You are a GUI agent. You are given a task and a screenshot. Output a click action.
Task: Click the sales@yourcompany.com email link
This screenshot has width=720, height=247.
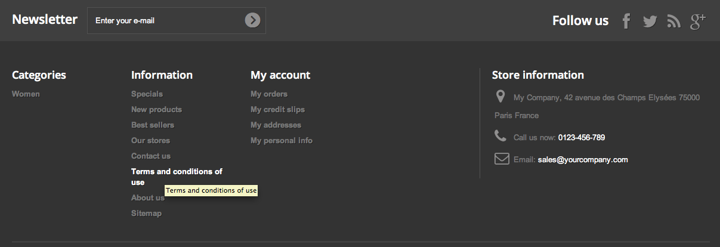tap(583, 160)
